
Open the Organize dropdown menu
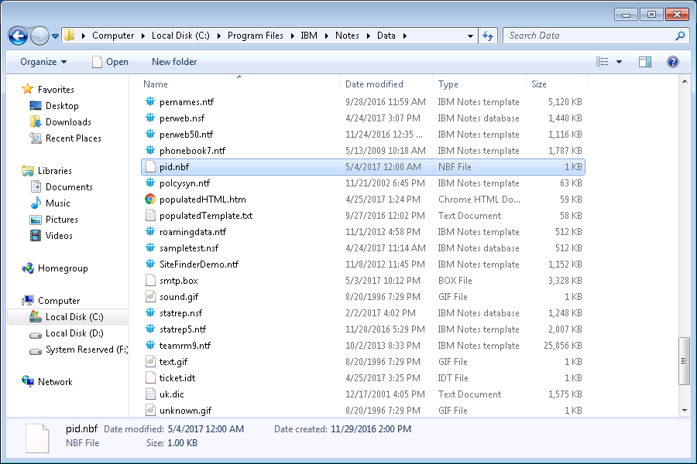tap(43, 62)
